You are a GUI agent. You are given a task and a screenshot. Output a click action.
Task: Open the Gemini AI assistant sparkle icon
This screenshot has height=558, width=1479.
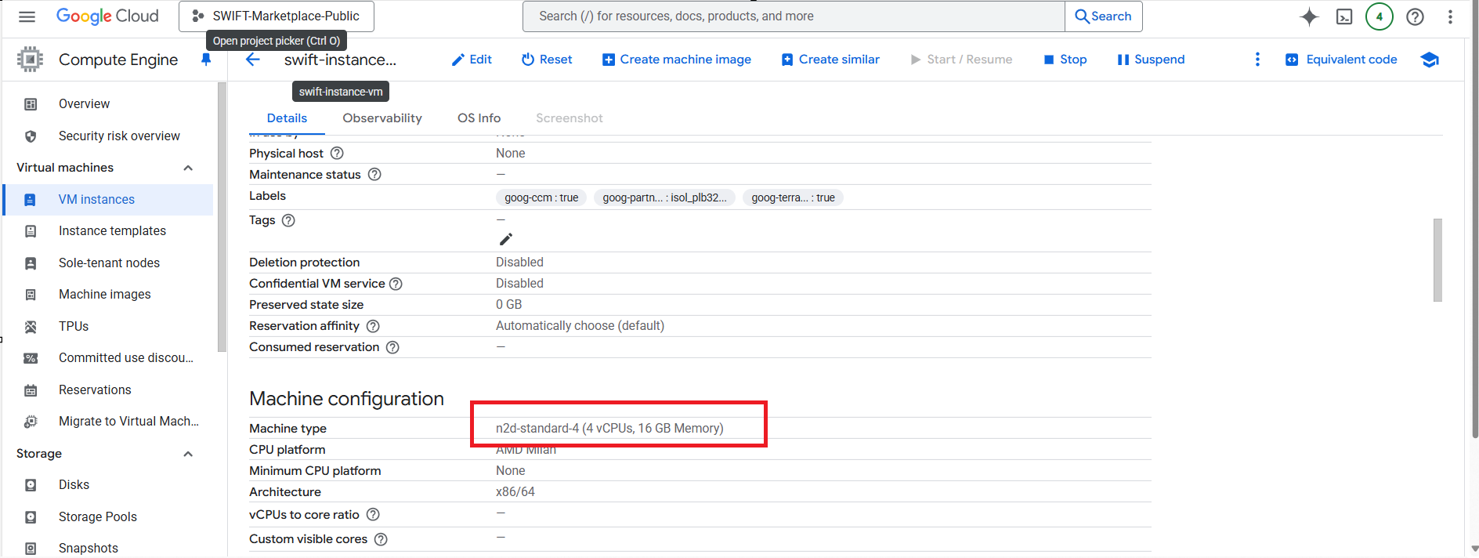(1309, 16)
